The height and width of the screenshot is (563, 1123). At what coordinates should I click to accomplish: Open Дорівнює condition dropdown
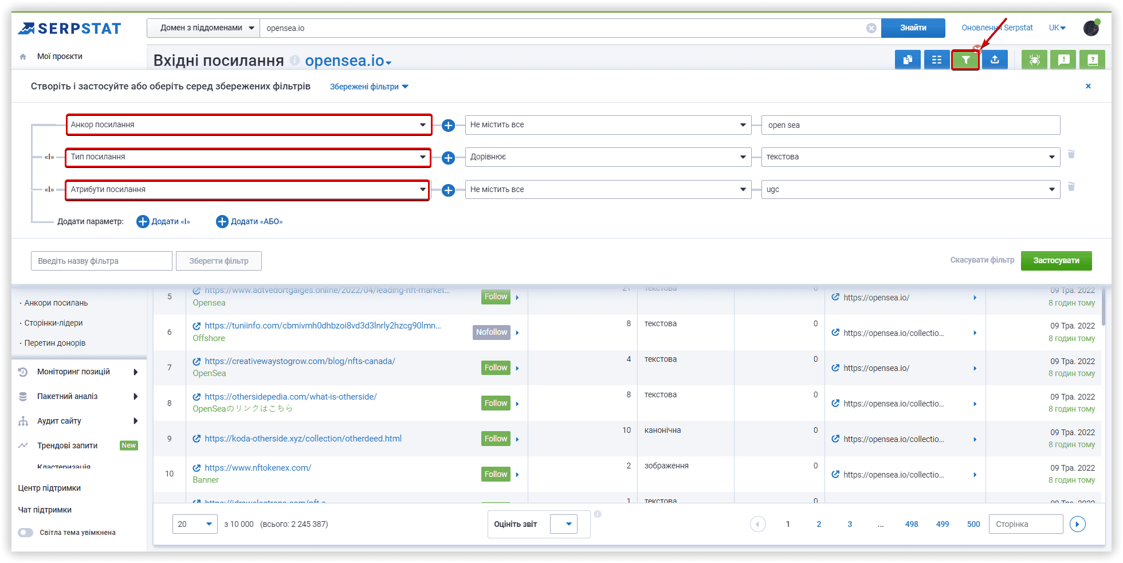pos(608,157)
